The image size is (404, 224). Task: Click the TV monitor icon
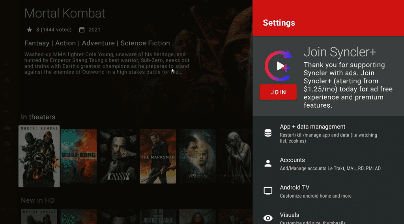pyautogui.click(x=268, y=191)
